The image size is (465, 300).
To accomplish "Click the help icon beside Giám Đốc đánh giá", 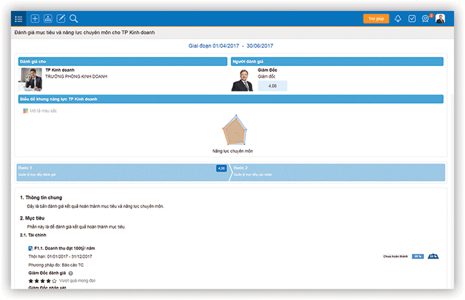I will (x=70, y=273).
